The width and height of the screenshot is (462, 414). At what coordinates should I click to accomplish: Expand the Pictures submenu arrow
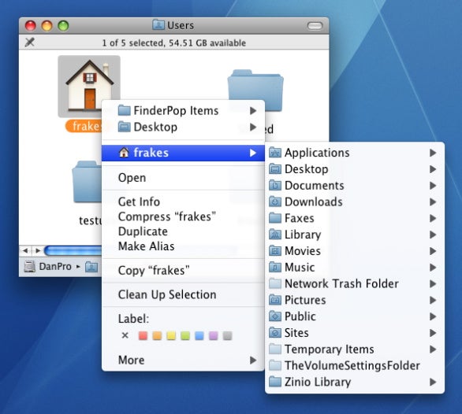433,300
